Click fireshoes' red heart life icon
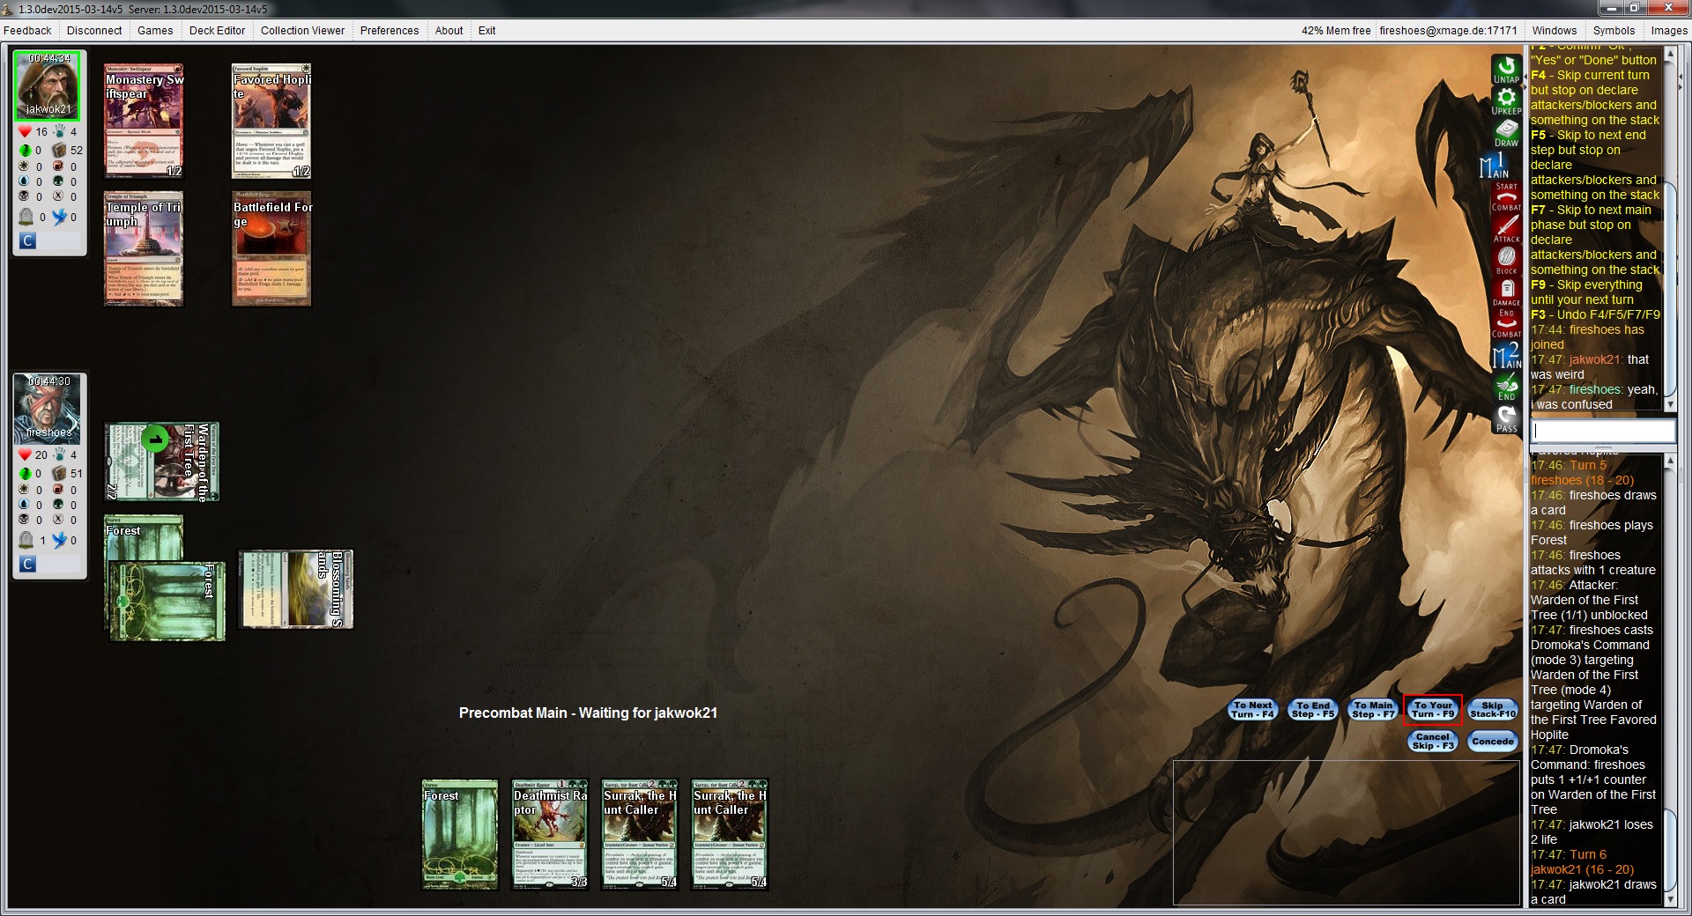This screenshot has height=916, width=1692. 25,455
